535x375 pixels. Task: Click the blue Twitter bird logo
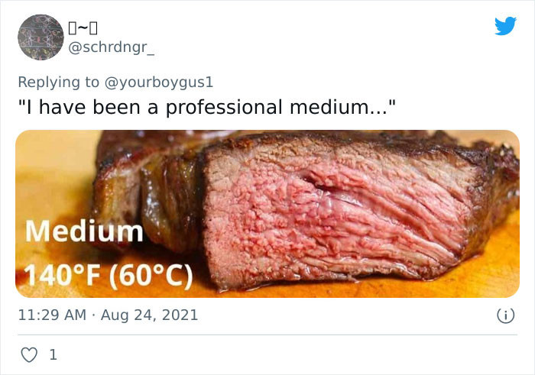(505, 25)
